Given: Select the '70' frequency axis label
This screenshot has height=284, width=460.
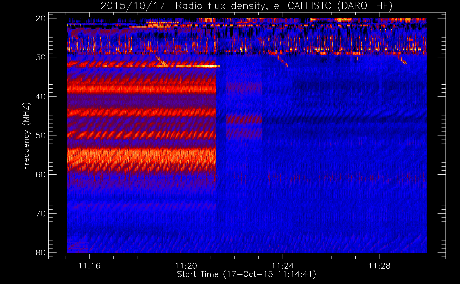Looking at the screenshot, I should pyautogui.click(x=41, y=214).
